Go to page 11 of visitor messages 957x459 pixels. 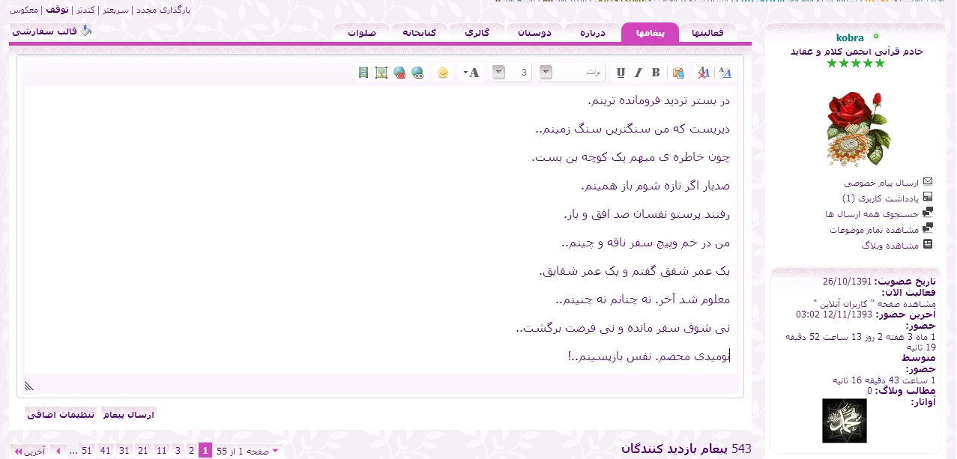tap(161, 451)
